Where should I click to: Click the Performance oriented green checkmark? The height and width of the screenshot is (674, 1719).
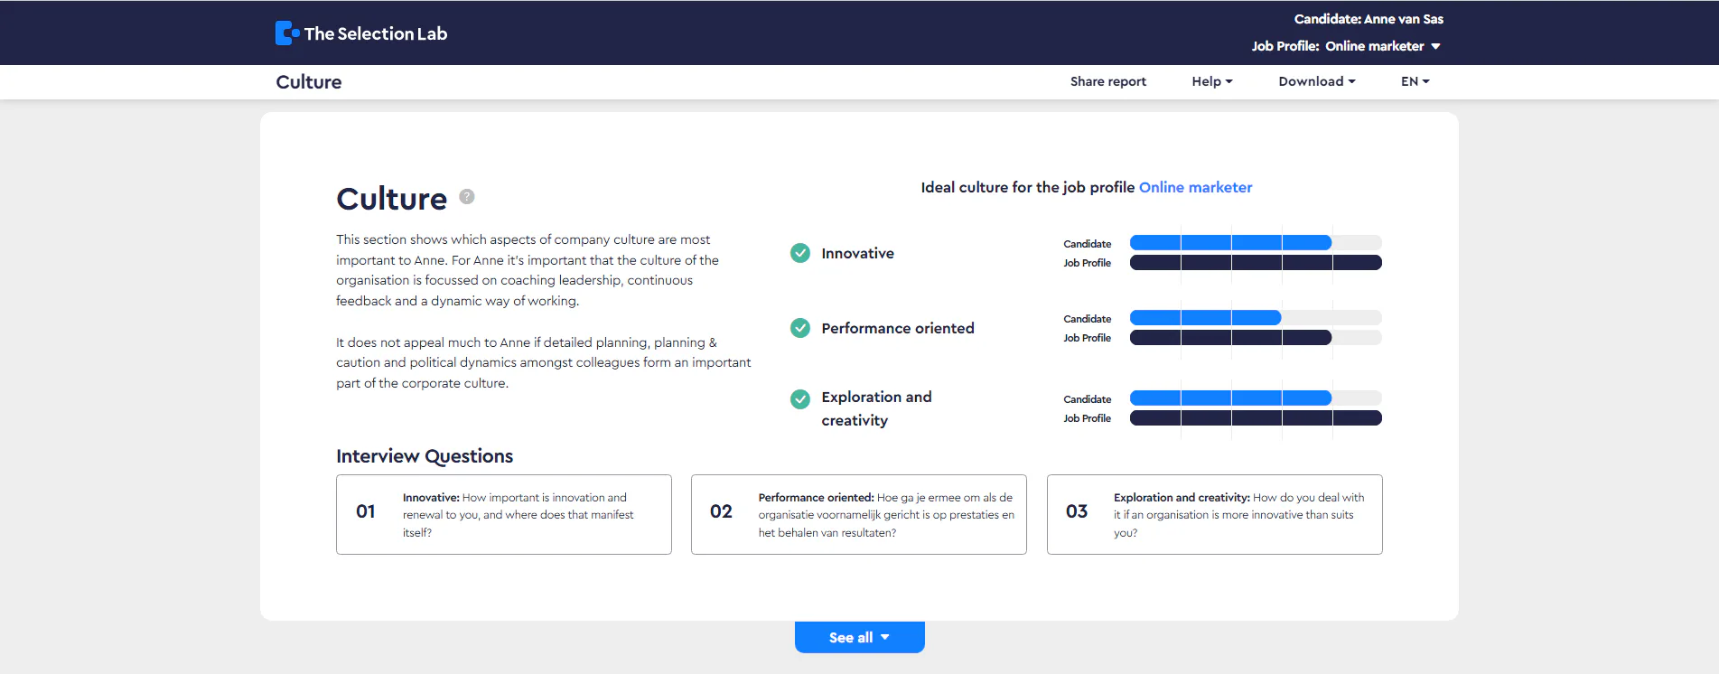coord(800,328)
